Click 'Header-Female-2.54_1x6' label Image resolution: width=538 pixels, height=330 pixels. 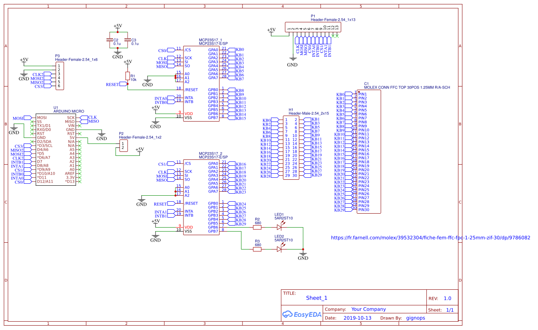[76, 59]
